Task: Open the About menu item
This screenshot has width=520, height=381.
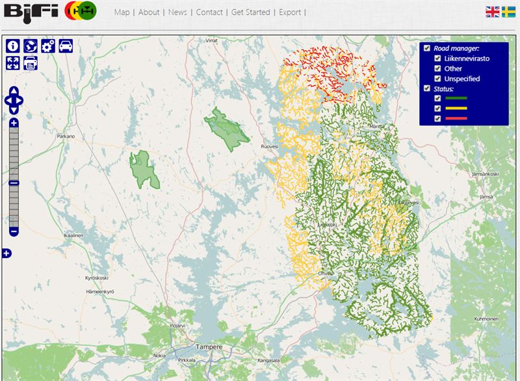Action: pyautogui.click(x=149, y=12)
